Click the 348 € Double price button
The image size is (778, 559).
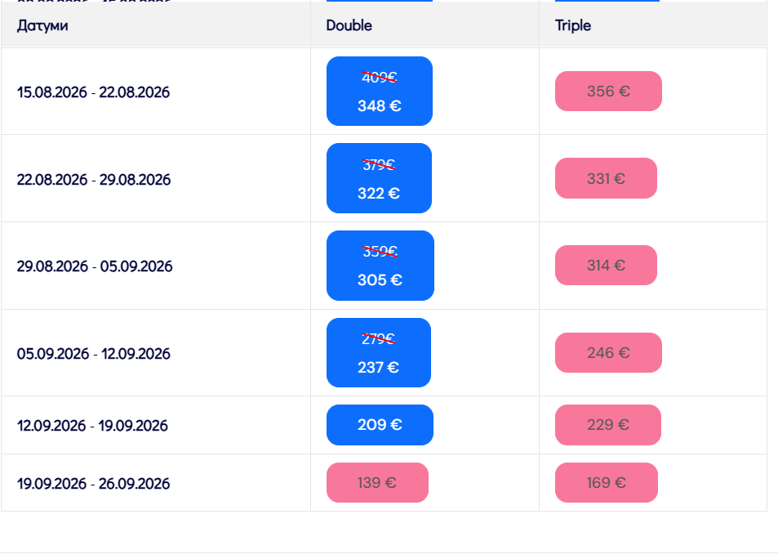379,92
